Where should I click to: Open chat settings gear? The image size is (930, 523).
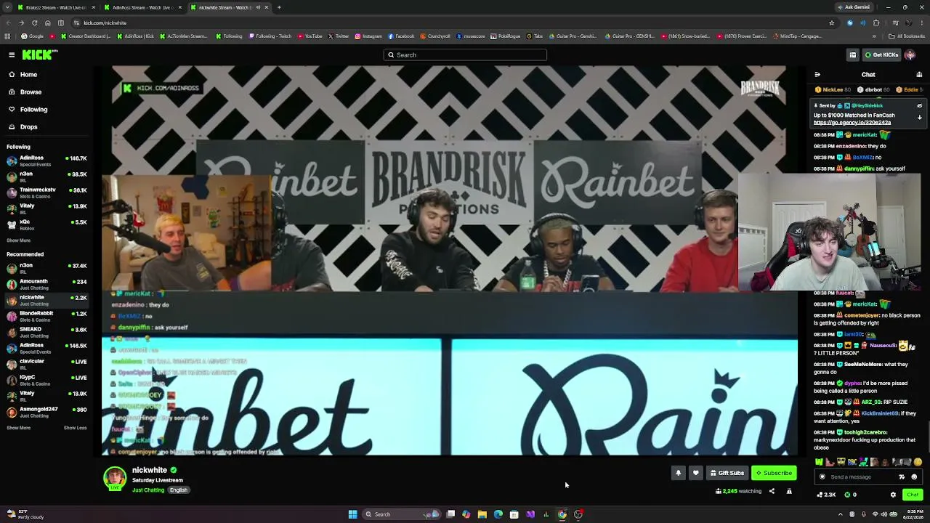click(893, 495)
